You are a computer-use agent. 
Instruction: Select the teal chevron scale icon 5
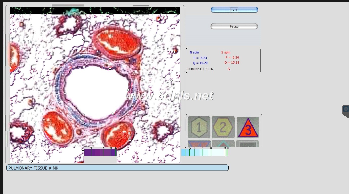223,144
